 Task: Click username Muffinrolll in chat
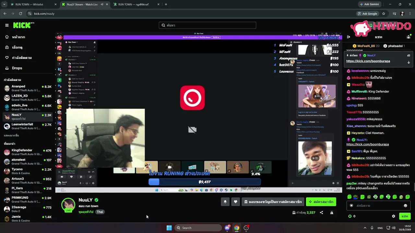click(x=359, y=92)
